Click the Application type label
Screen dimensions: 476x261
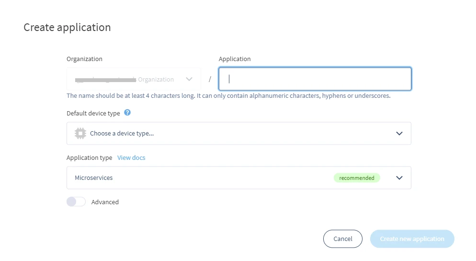pyautogui.click(x=89, y=157)
